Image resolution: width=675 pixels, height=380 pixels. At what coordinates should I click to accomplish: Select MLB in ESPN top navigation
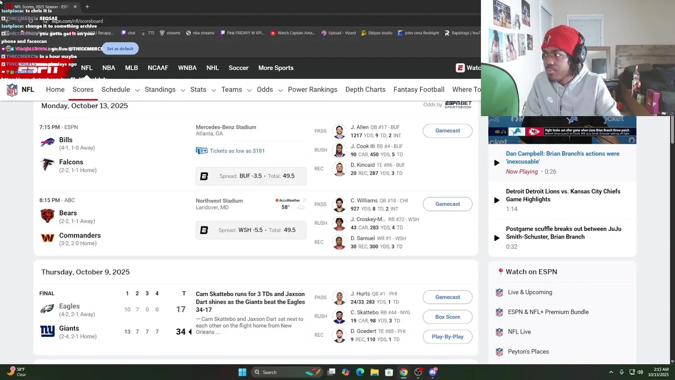tap(131, 68)
